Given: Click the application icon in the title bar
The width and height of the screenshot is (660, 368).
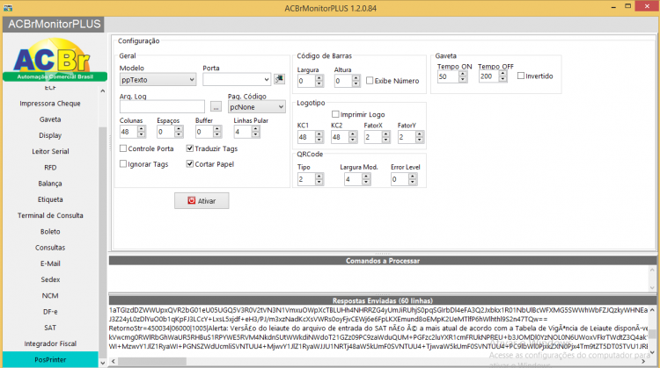Looking at the screenshot, I should coord(8,8).
